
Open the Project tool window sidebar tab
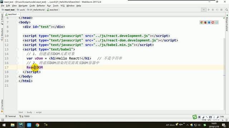2,19
